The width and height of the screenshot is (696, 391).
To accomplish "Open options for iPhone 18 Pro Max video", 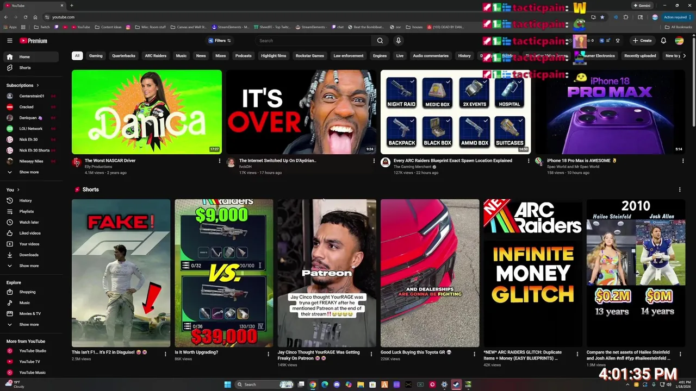I will point(683,161).
